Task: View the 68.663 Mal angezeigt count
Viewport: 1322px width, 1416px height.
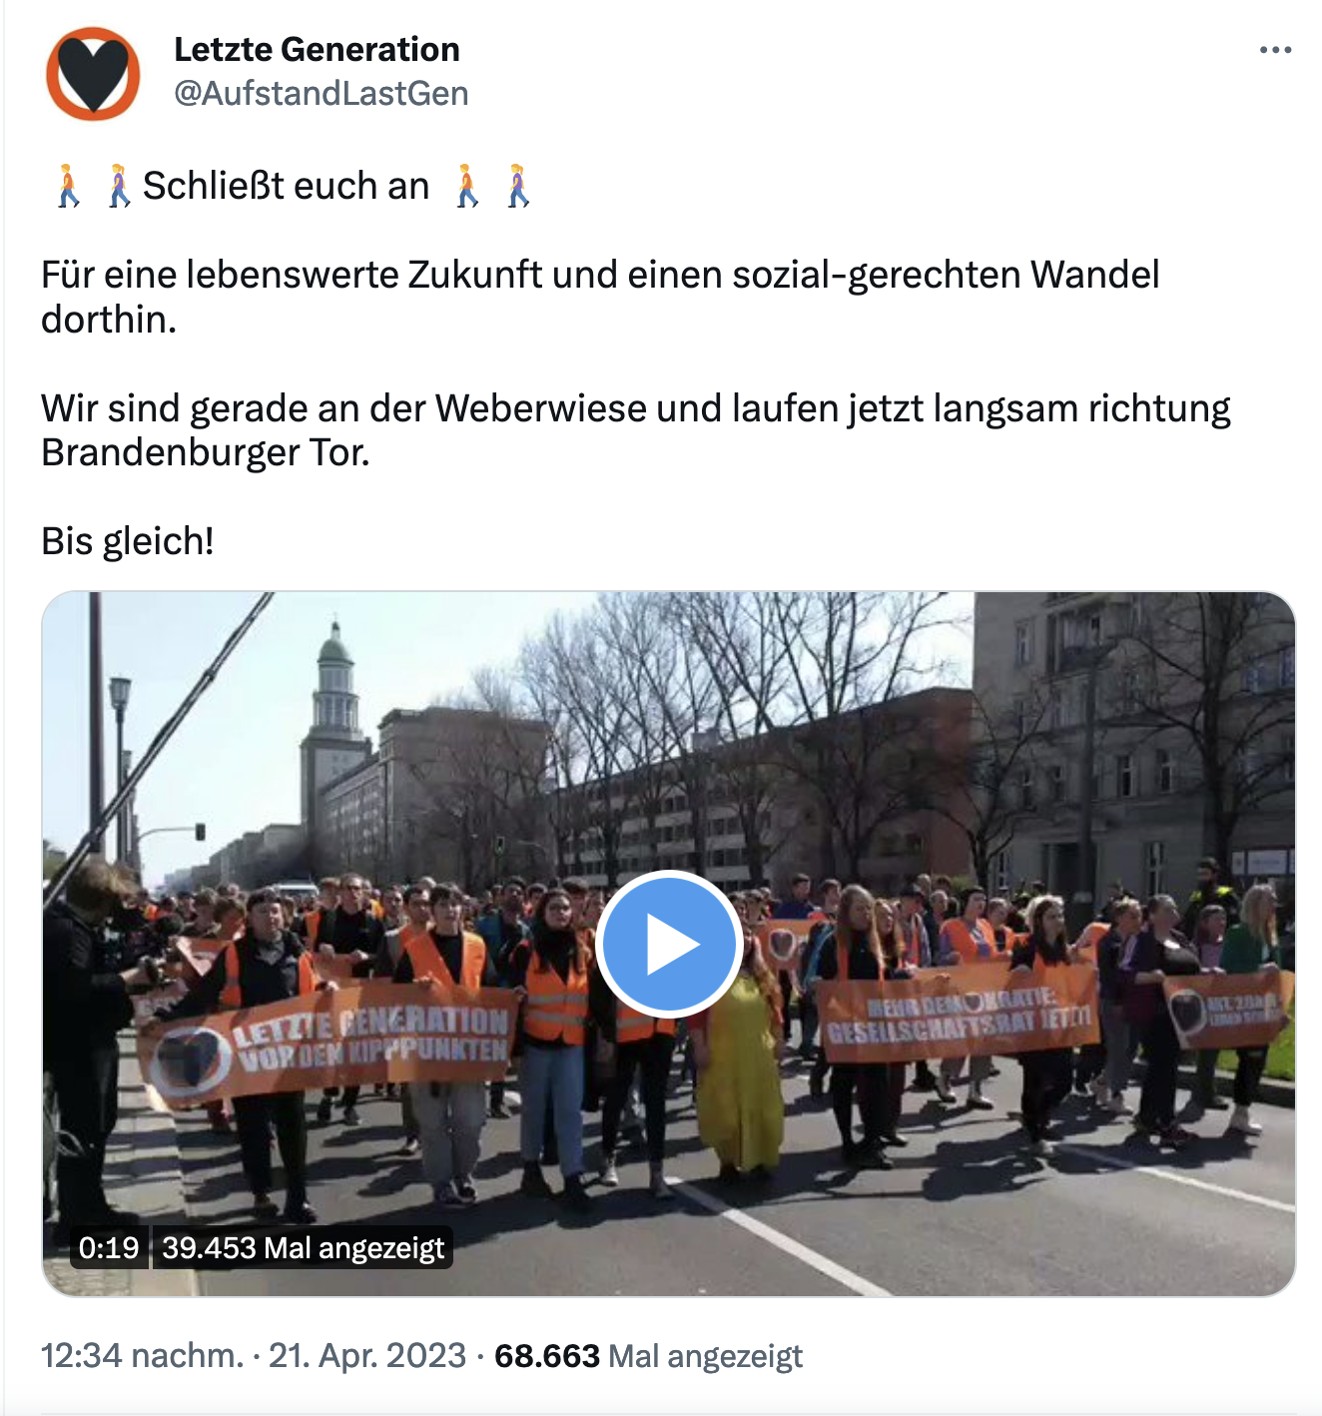Action: click(x=648, y=1355)
